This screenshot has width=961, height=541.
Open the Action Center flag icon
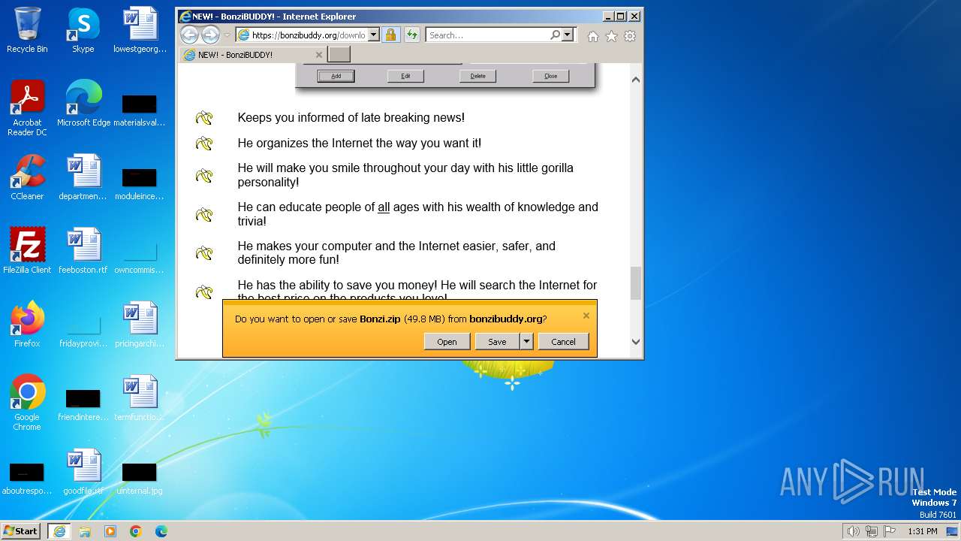[890, 531]
